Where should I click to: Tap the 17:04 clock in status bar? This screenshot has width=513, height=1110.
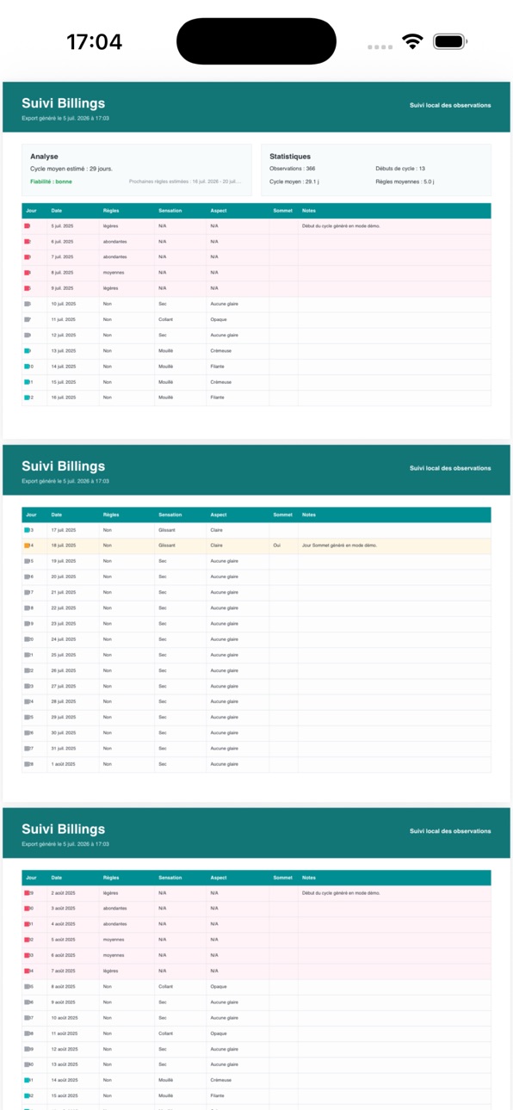point(95,41)
